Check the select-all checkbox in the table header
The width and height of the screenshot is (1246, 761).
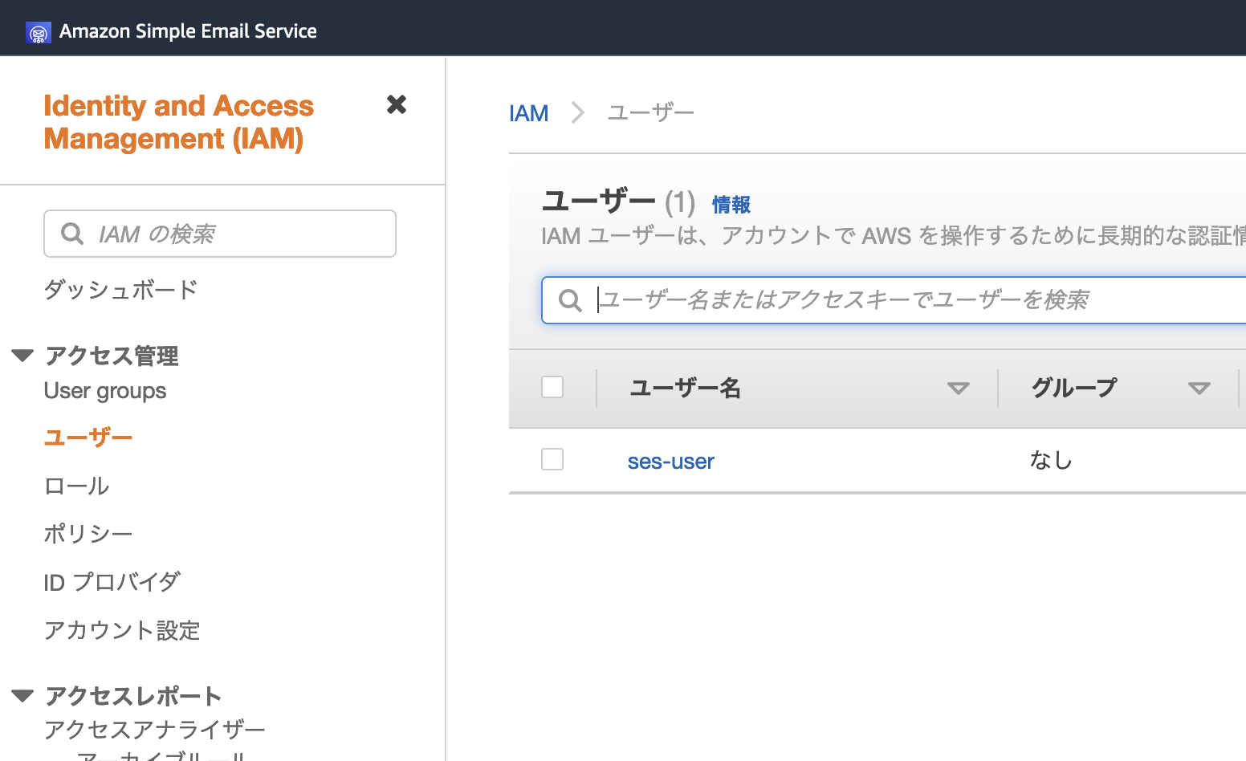[x=552, y=387]
